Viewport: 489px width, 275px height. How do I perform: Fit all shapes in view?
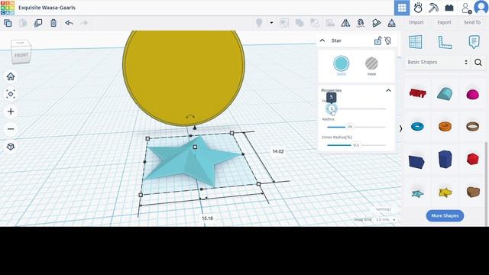coord(11,94)
